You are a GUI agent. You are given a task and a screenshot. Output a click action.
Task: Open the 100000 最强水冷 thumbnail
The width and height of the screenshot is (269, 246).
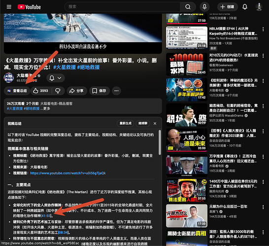tap(187, 64)
